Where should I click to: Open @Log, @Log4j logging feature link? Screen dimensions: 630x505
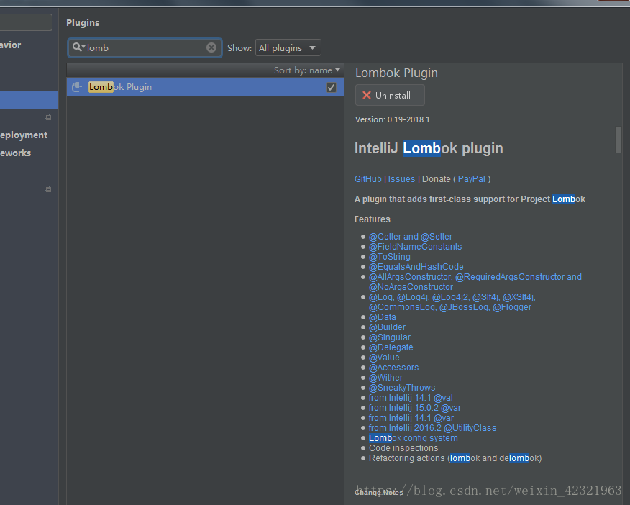click(x=452, y=302)
